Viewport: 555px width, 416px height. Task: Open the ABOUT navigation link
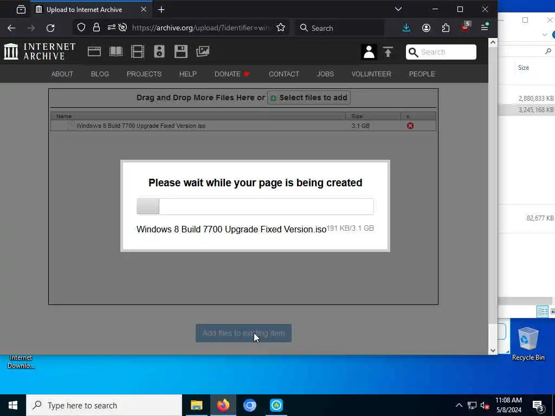[62, 74]
